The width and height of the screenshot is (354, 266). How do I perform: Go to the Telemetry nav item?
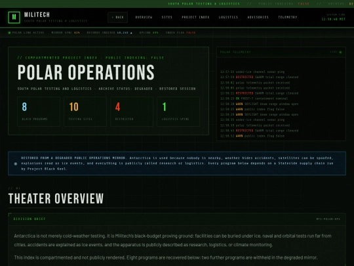288,17
